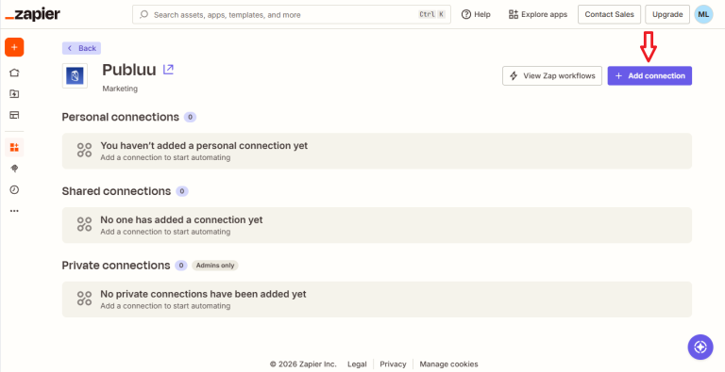Click the Publuu title text

coord(129,70)
